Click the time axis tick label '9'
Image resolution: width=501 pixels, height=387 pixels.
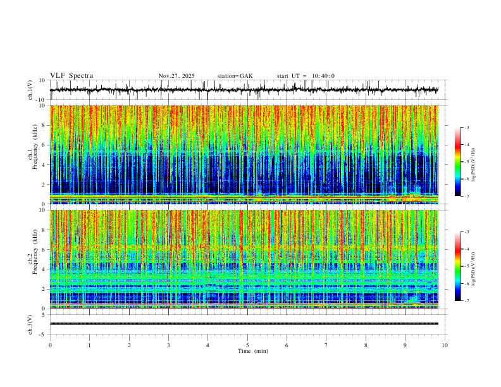pyautogui.click(x=405, y=345)
